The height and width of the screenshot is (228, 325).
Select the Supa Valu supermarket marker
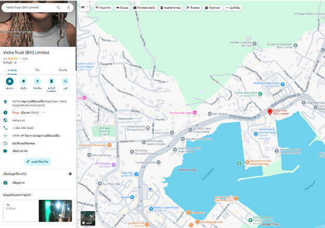[x=136, y=174]
